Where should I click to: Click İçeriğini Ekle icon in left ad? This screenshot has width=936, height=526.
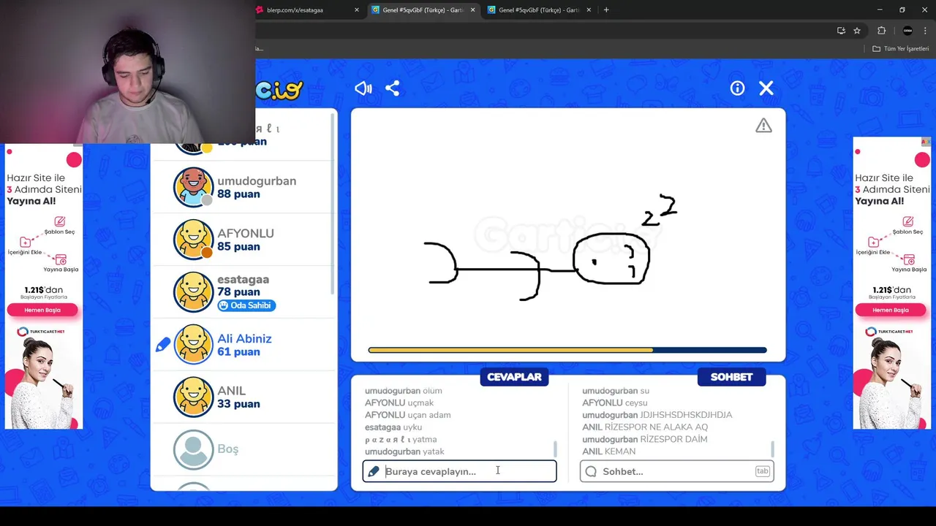coord(26,242)
